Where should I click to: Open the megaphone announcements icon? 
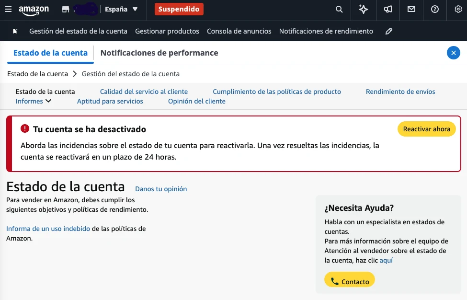click(x=387, y=9)
